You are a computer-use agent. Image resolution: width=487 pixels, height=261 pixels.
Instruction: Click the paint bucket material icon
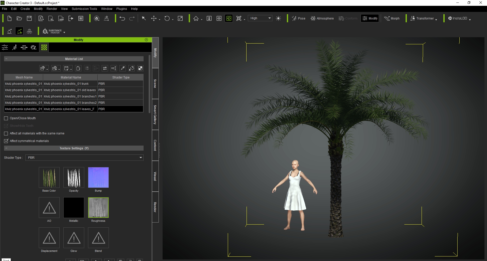[131, 68]
